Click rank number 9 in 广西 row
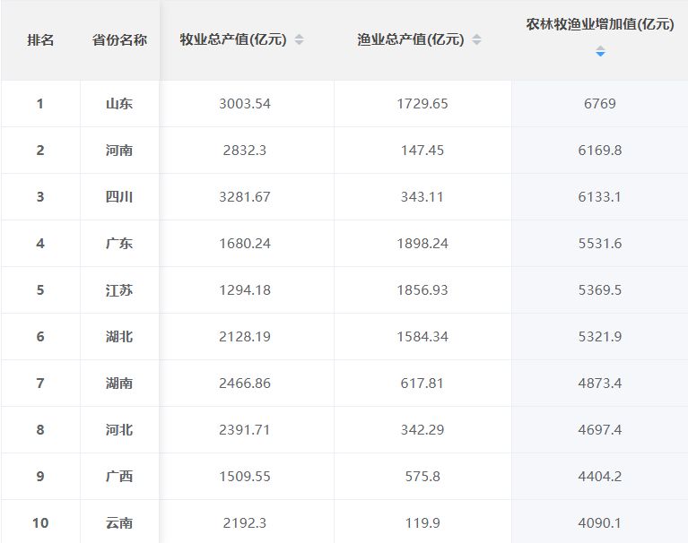Image resolution: width=688 pixels, height=543 pixels. (40, 477)
